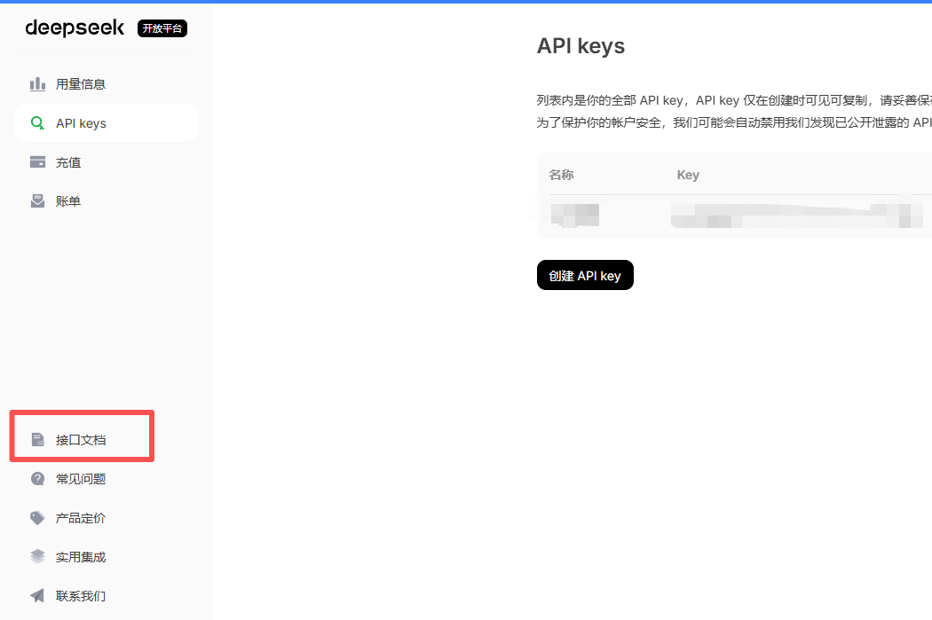Viewport: 932px width, 620px height.
Task: Click the 实用集成 layers icon
Action: tap(37, 556)
